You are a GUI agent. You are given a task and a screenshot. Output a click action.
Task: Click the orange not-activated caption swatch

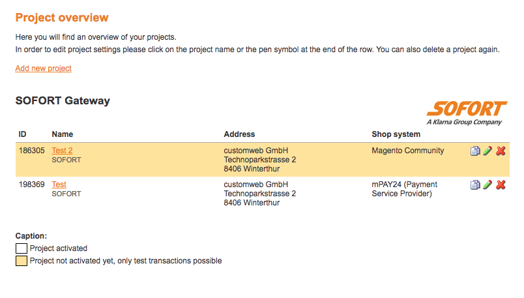click(22, 261)
